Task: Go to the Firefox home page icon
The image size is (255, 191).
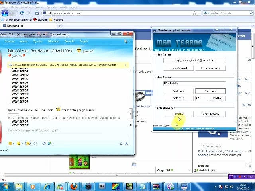Action: pyautogui.click(x=37, y=13)
